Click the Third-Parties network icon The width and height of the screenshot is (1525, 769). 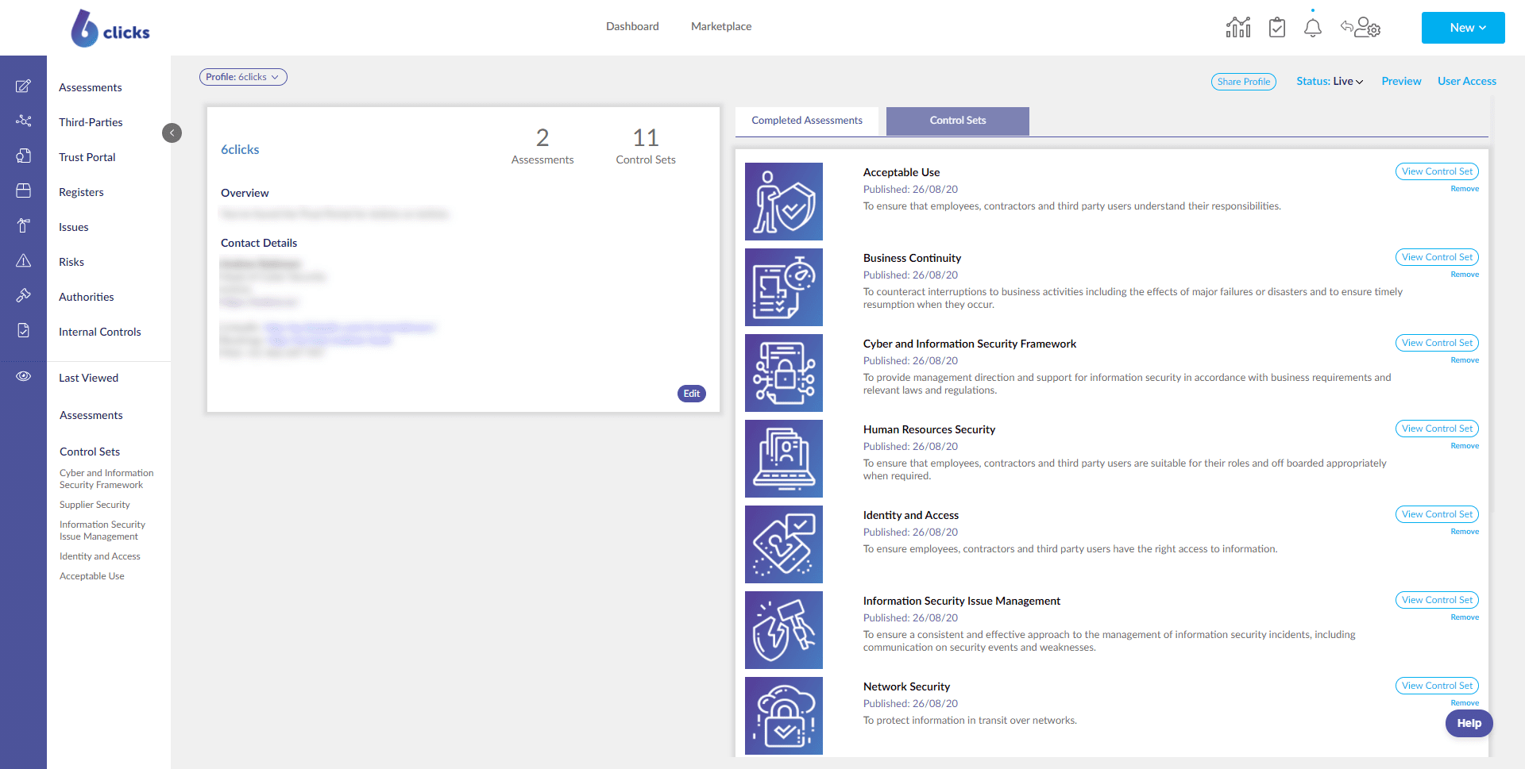tap(24, 121)
